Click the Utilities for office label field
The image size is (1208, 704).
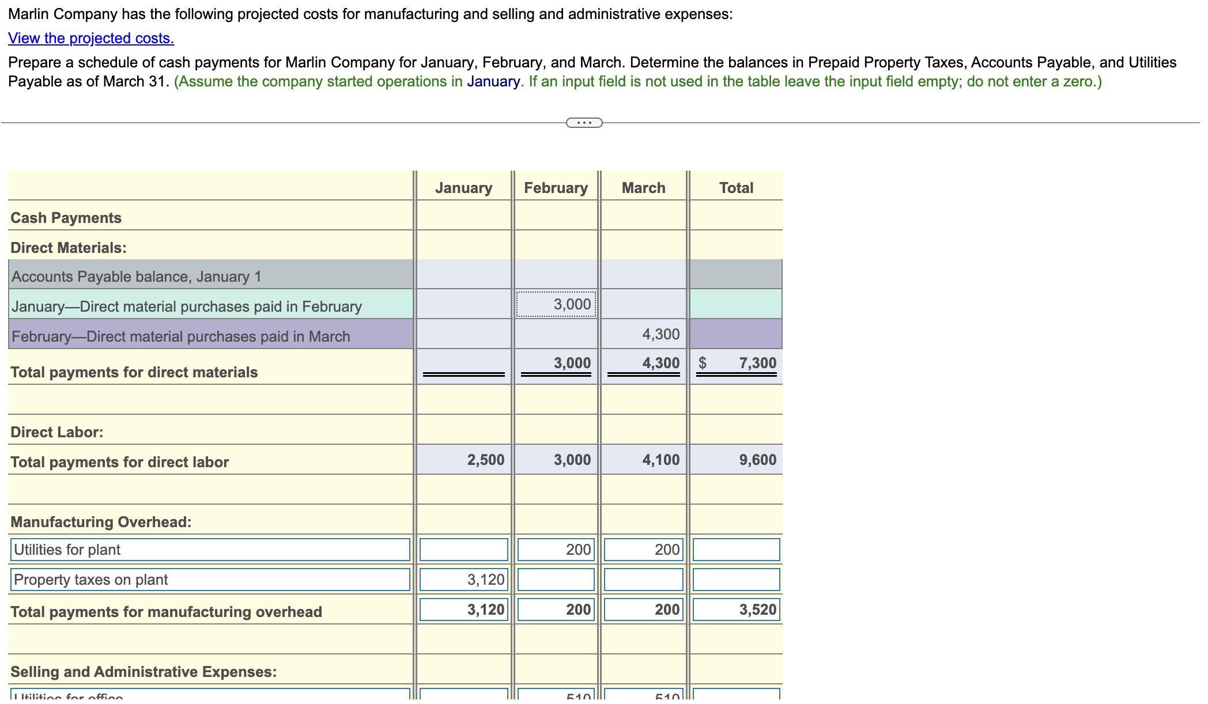pos(210,694)
